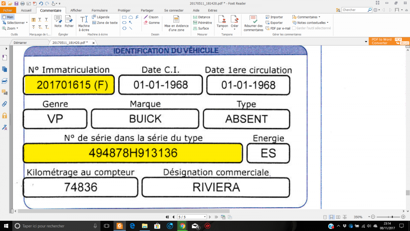Pick the polygon drawing shape
410x231 pixels.
[x=124, y=28]
